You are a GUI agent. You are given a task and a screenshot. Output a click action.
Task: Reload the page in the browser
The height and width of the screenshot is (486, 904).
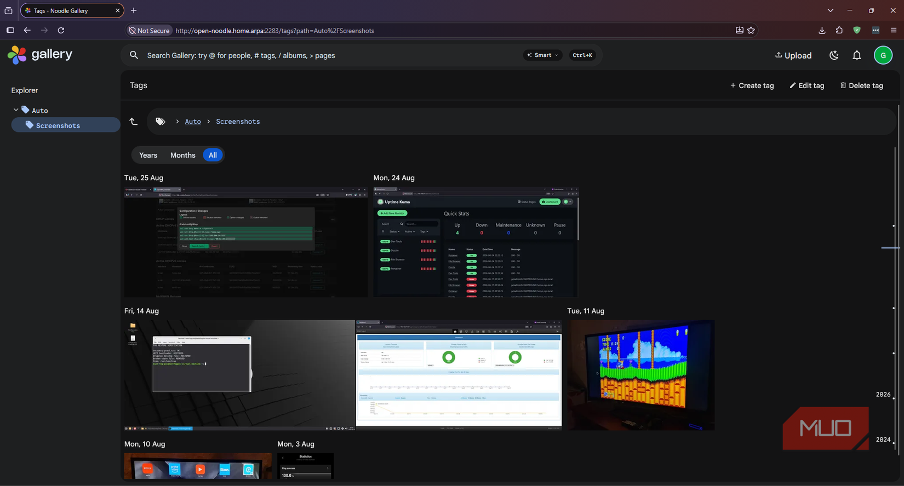pos(61,31)
